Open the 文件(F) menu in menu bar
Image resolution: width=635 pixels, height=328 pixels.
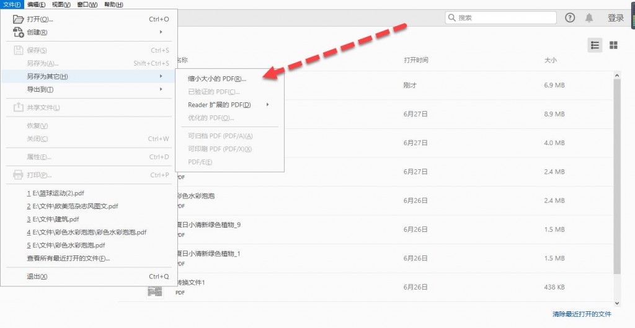(x=12, y=4)
